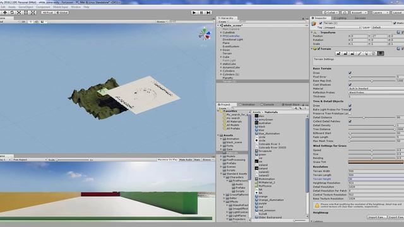The image size is (404, 227).
Task: Adjust the Base Map Dist slider
Action: point(372,81)
